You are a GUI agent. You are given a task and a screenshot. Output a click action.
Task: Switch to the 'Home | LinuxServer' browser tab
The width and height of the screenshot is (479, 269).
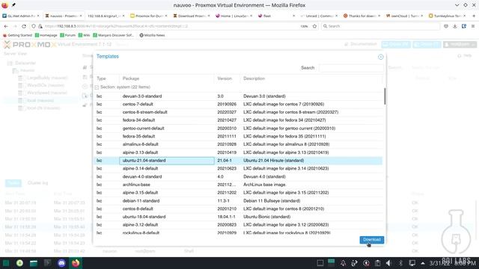pyautogui.click(x=234, y=16)
